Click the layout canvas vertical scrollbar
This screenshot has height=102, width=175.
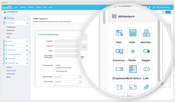click(x=104, y=18)
